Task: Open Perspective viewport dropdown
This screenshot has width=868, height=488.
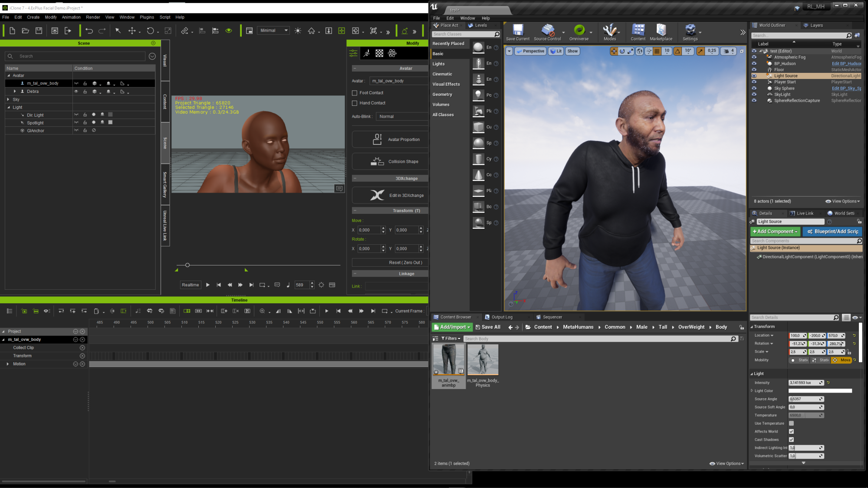Action: click(530, 51)
